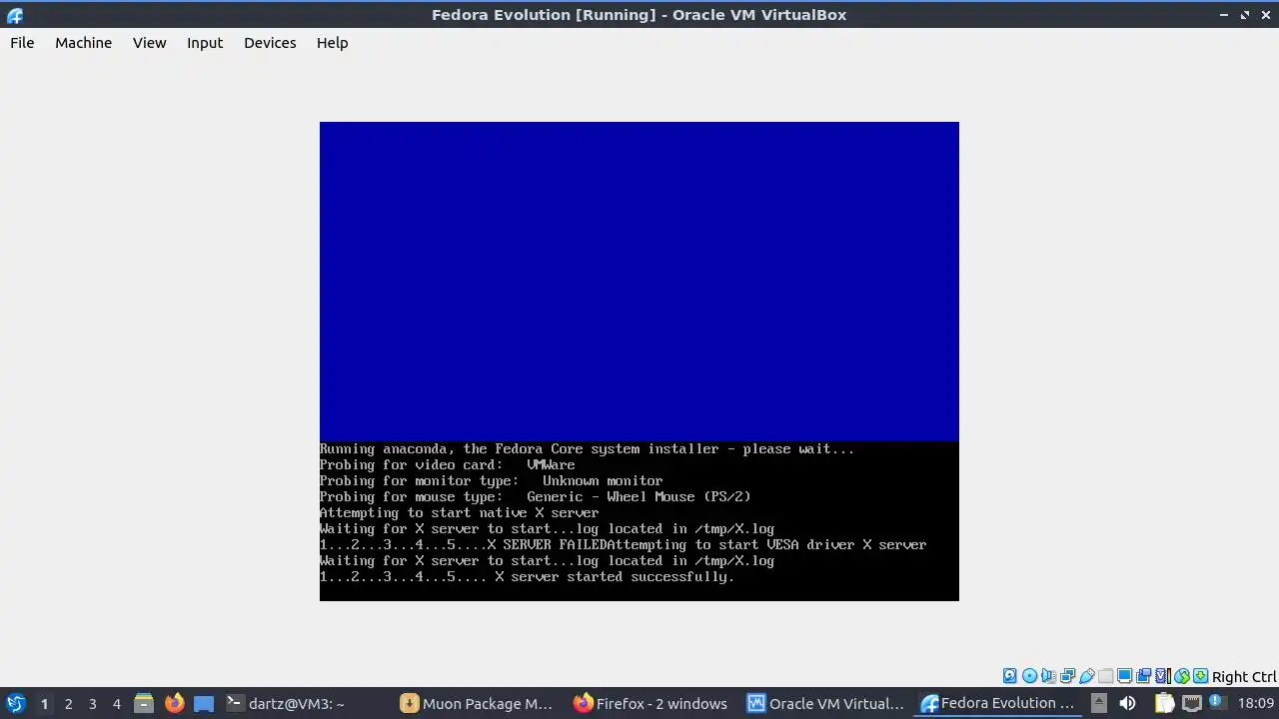Switch to workspace 3
Screen dimensions: 1279x719
[x=92, y=704]
